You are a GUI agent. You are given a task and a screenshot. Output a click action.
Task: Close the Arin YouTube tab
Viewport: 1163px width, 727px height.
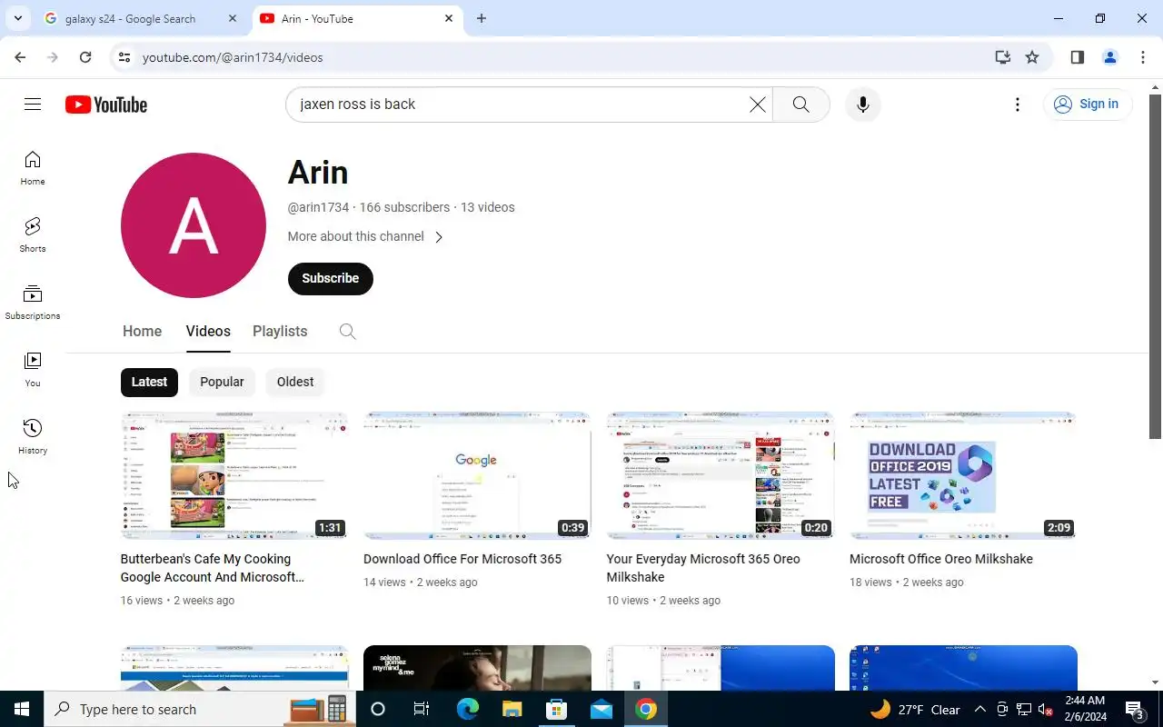449,18
